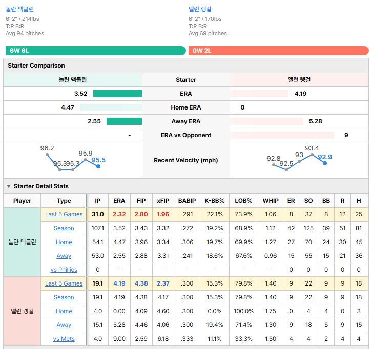
Task: Click the ERA column header
Action: pos(119,201)
